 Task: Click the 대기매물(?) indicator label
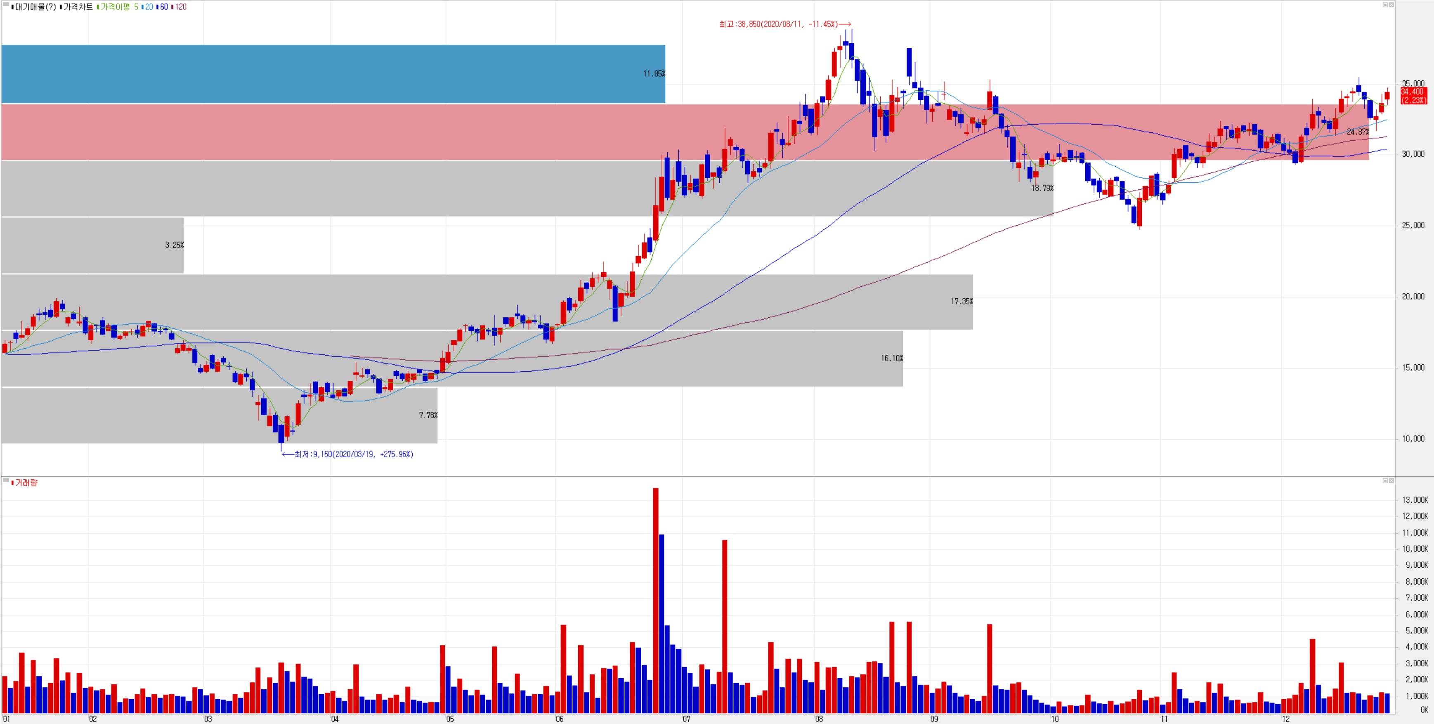pyautogui.click(x=35, y=7)
